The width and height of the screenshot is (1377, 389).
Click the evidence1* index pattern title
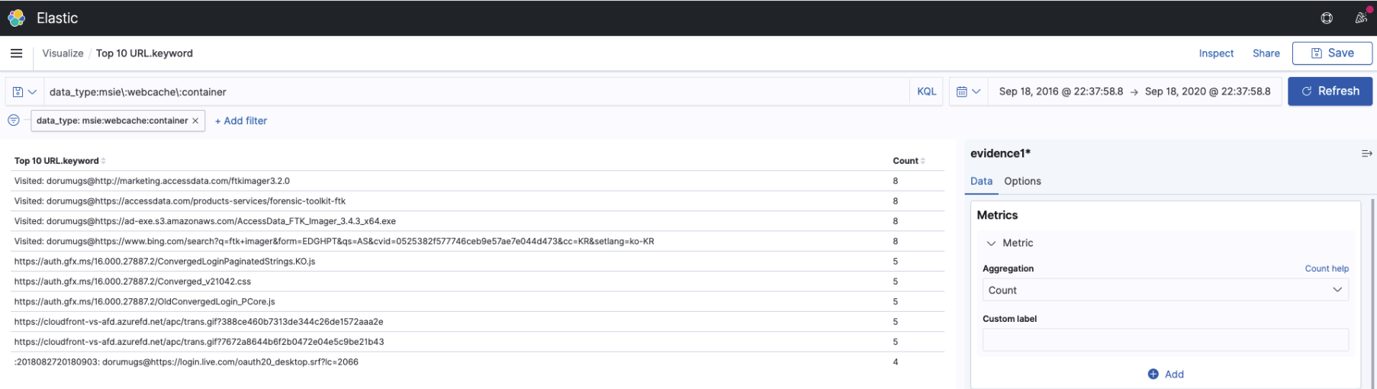tap(1000, 153)
